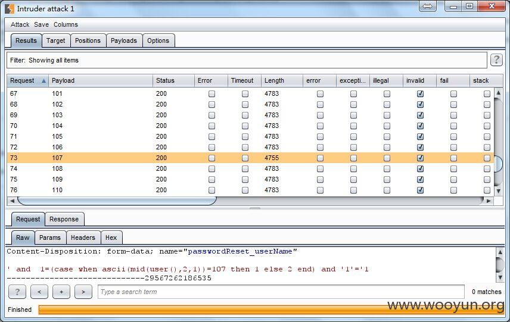This screenshot has height=322, width=510.
Task: Switch to the Payloads tab
Action: coord(124,40)
